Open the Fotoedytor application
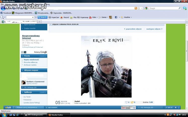This screenshot has height=117, width=188. click(27, 100)
